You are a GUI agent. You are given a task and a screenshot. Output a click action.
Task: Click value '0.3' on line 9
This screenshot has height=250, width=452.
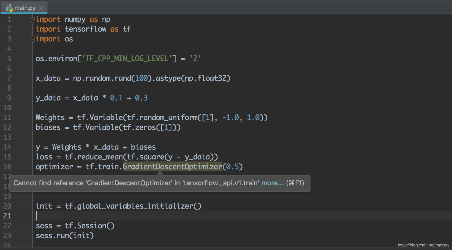coord(141,98)
